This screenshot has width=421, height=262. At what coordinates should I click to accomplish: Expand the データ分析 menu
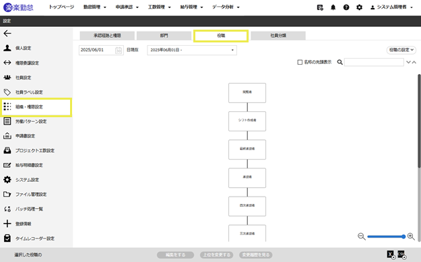[x=226, y=7]
